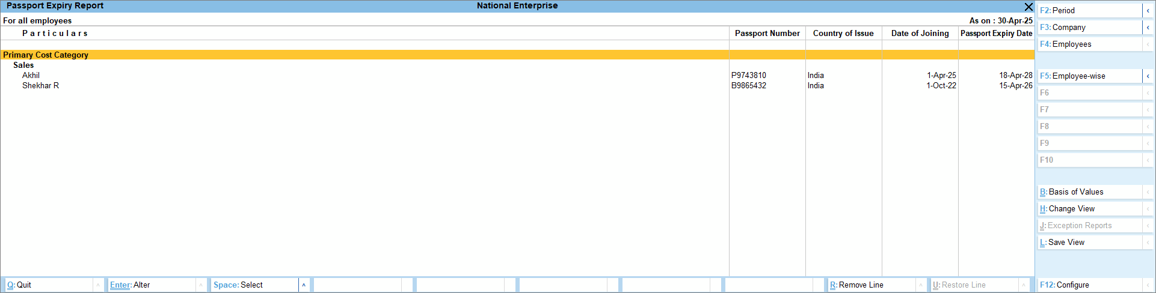Select the Sales cost category row

23,65
